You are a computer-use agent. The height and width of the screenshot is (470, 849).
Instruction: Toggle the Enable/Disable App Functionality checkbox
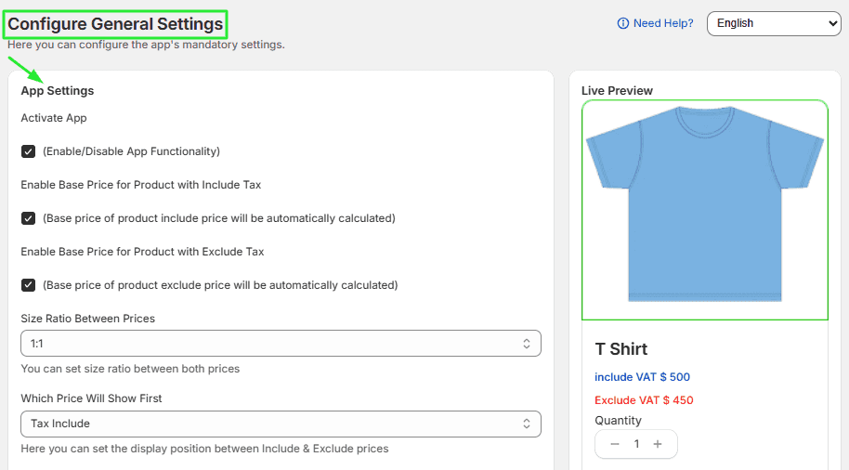pyautogui.click(x=28, y=151)
